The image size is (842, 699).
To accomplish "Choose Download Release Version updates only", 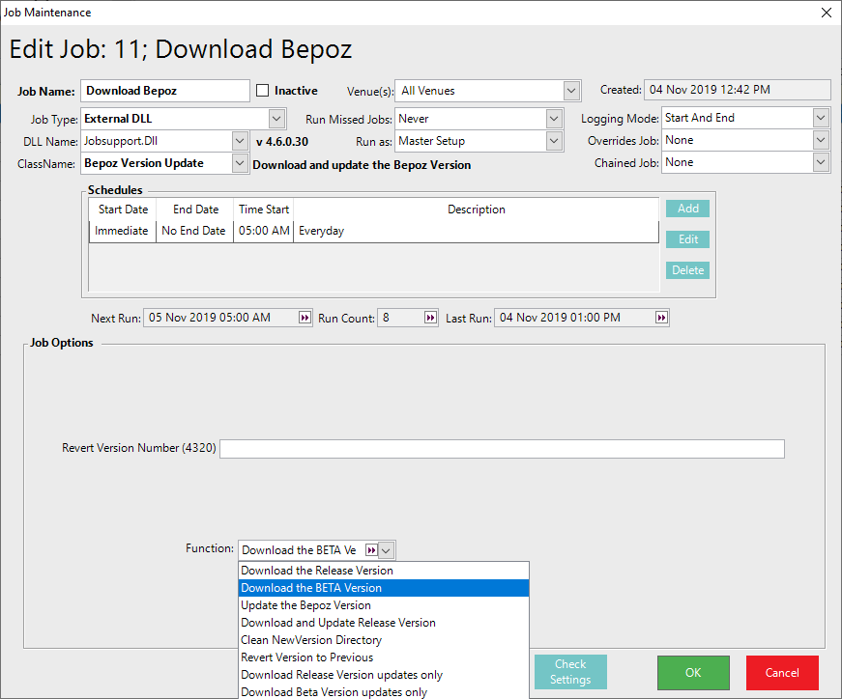I will (384, 675).
